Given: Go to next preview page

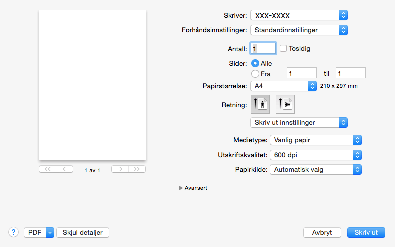Looking at the screenshot, I should click(x=120, y=169).
